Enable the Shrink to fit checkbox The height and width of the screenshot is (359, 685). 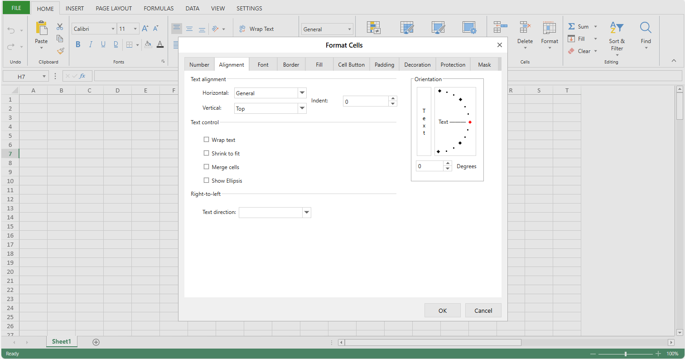(x=207, y=153)
